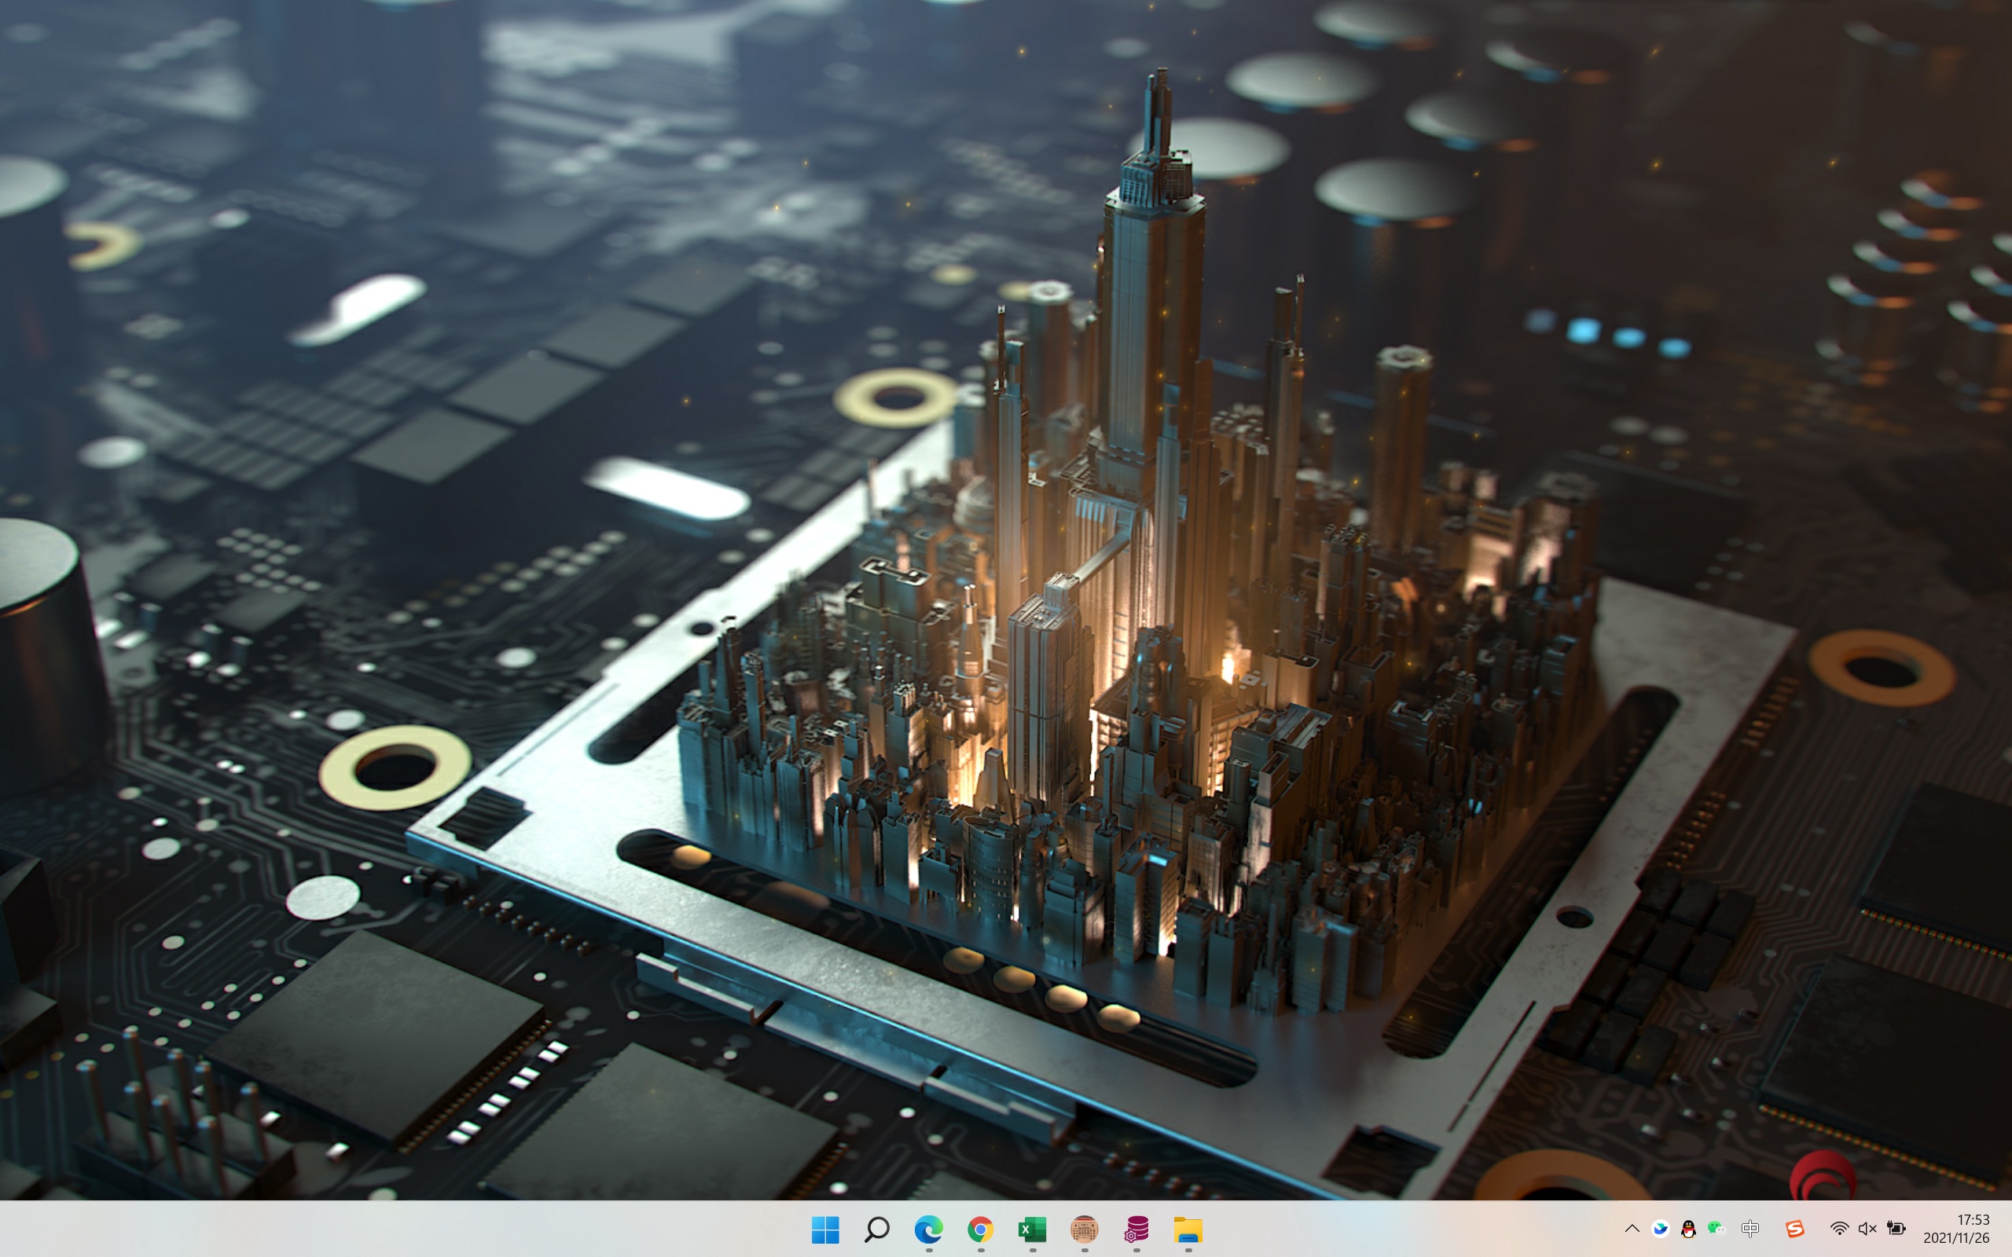Open Sogou input method tray icon
This screenshot has width=2012, height=1257.
[x=1794, y=1229]
